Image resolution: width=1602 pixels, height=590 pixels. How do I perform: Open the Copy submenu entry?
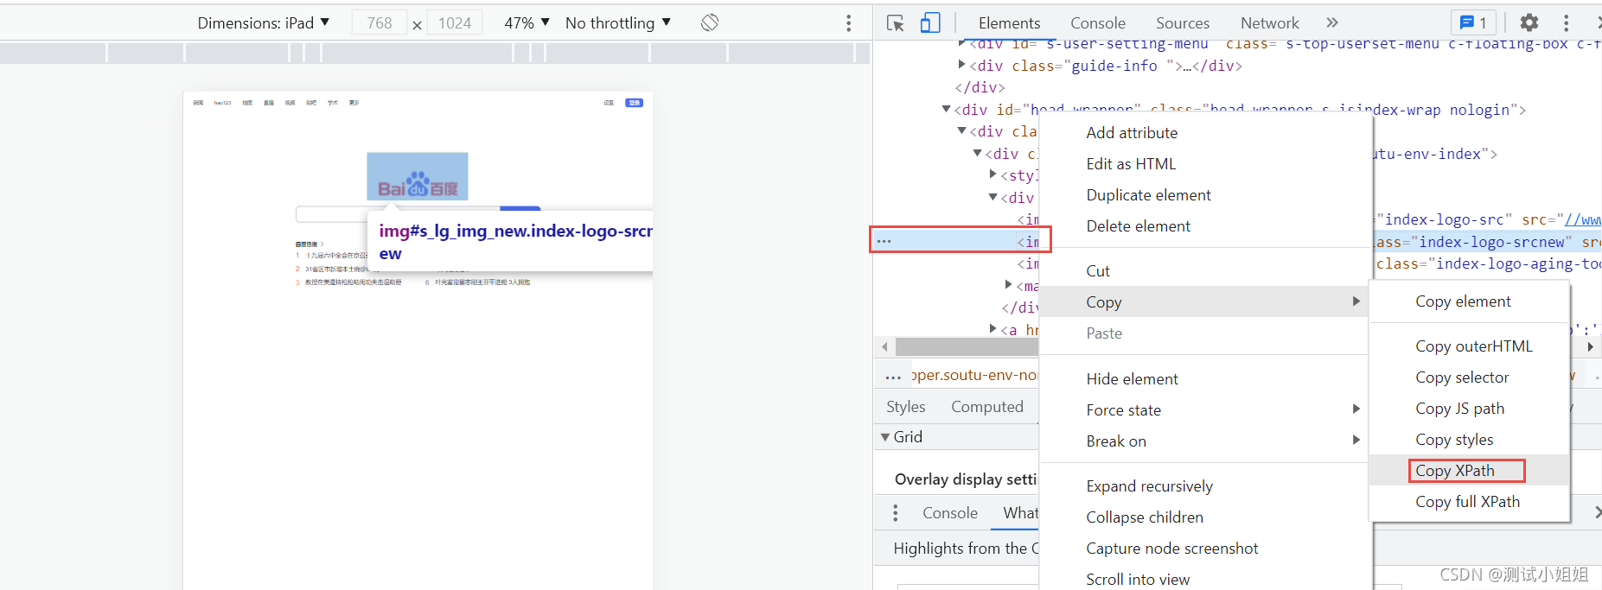(x=1205, y=302)
